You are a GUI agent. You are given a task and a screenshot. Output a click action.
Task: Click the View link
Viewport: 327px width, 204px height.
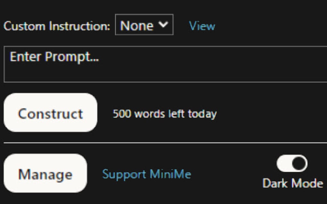[x=202, y=26]
